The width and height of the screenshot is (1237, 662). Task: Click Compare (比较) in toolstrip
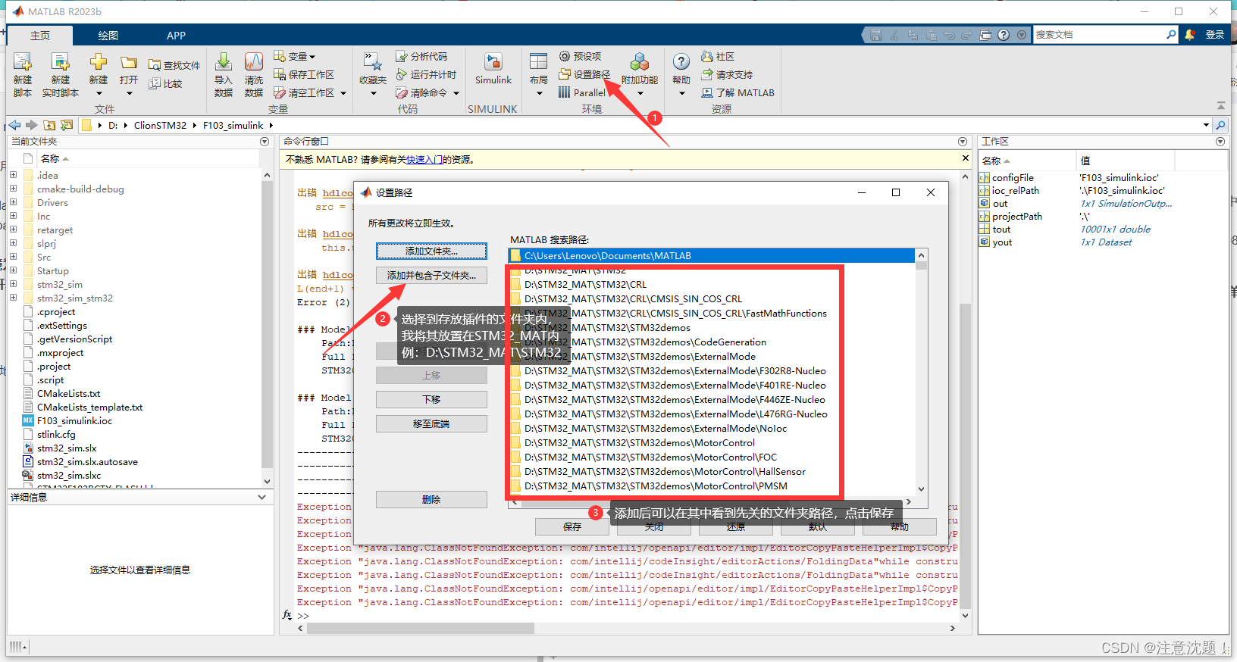pos(165,83)
